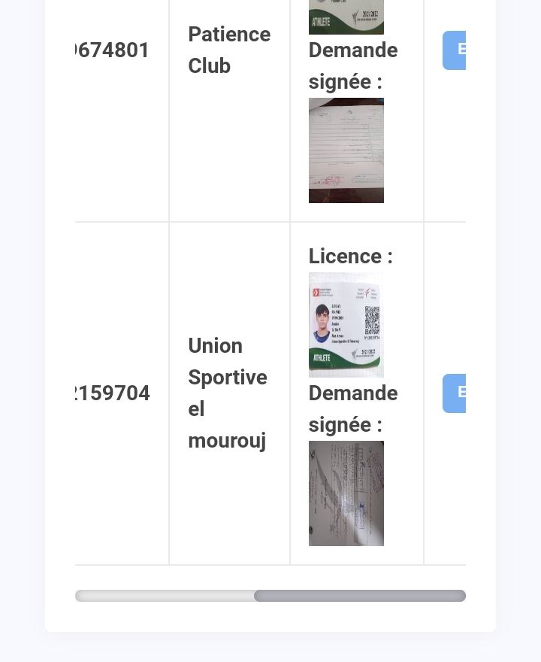Click the green ATHLETE band on el mourouj licence
The image size is (541, 662).
tap(331, 360)
